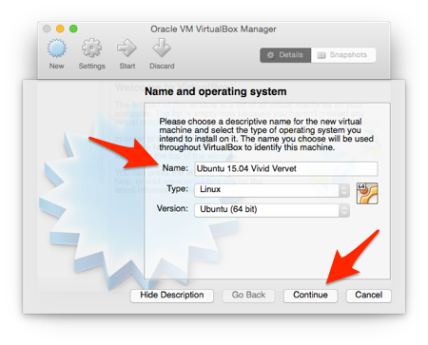The height and width of the screenshot is (345, 428).
Task: Click the yellow minimize window button
Action: 60,29
